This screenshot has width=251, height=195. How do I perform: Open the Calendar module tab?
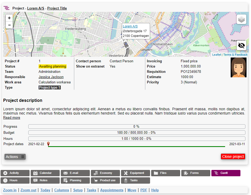pyautogui.click(x=45, y=173)
